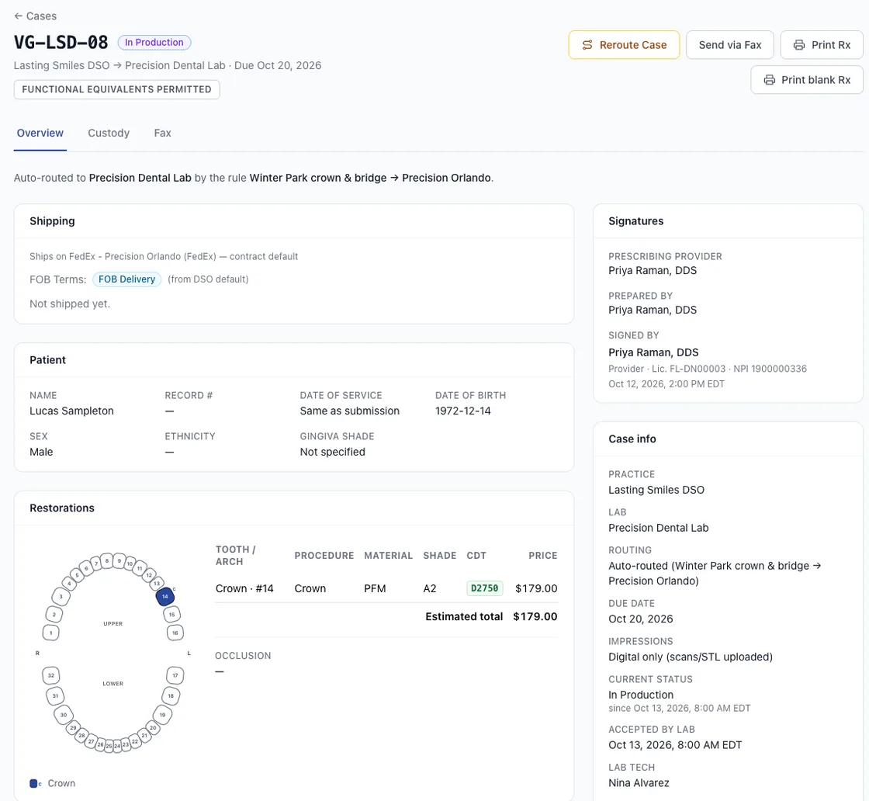Click the reroute arrows icon

point(587,45)
